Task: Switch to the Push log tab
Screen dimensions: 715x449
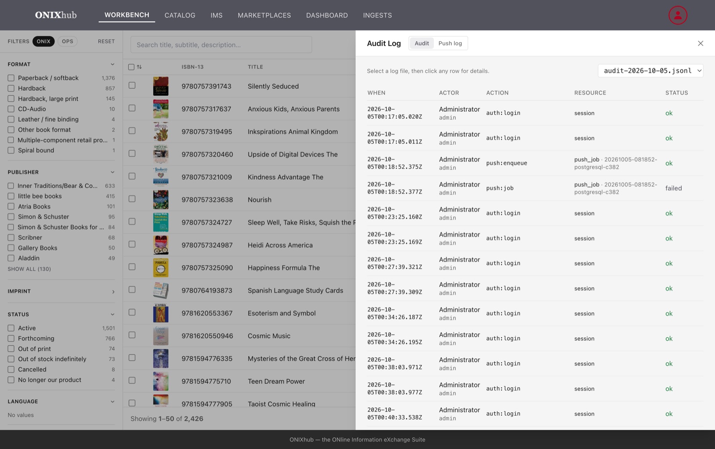Action: 450,43
